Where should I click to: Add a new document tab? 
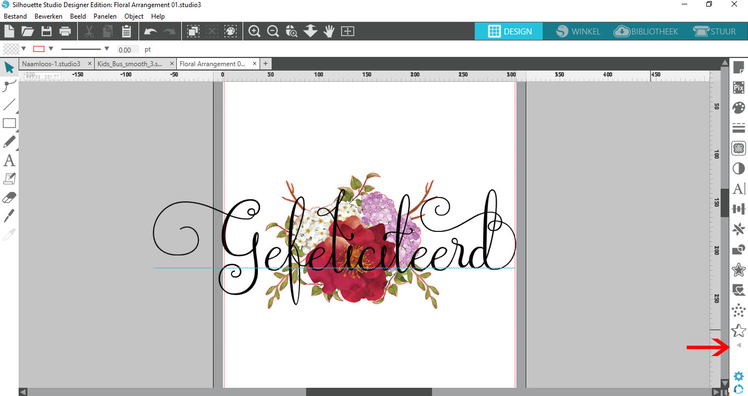266,64
